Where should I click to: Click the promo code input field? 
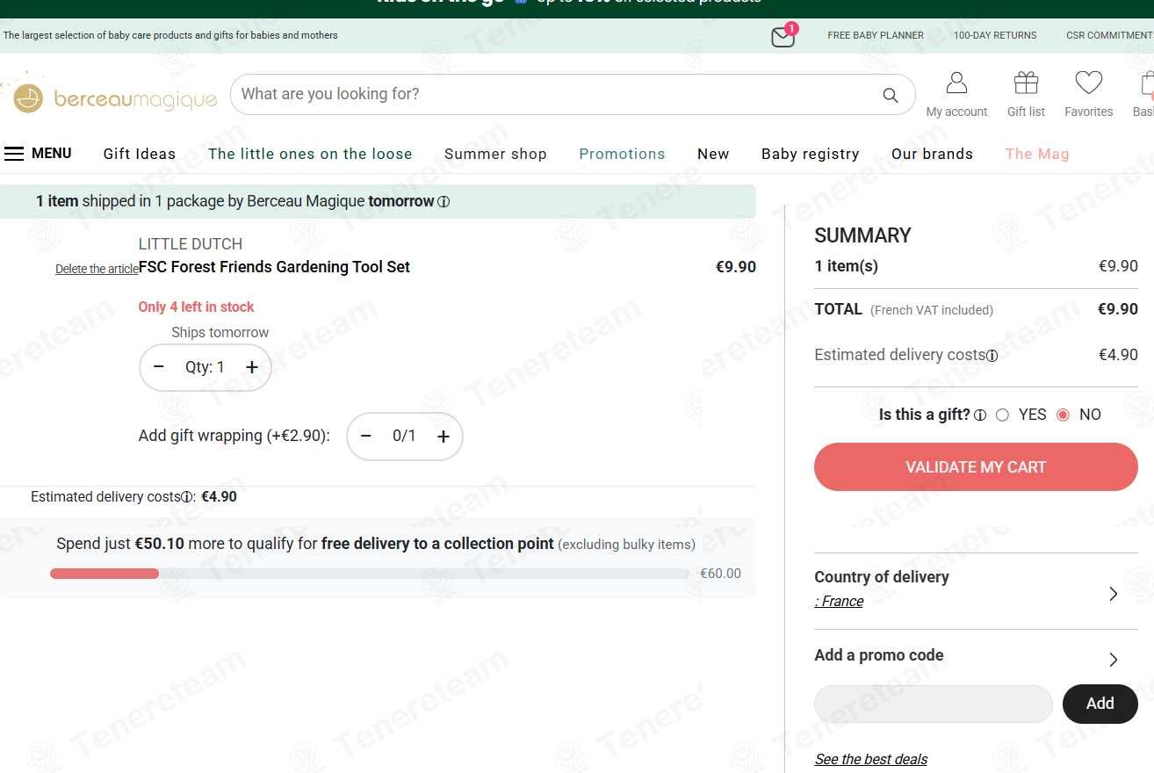tap(934, 704)
